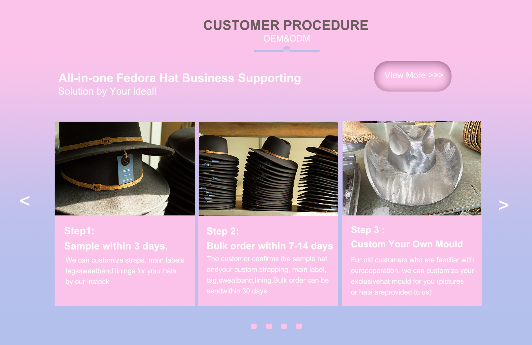Click the CUSTOMER PROCEDURE heading

(x=286, y=25)
